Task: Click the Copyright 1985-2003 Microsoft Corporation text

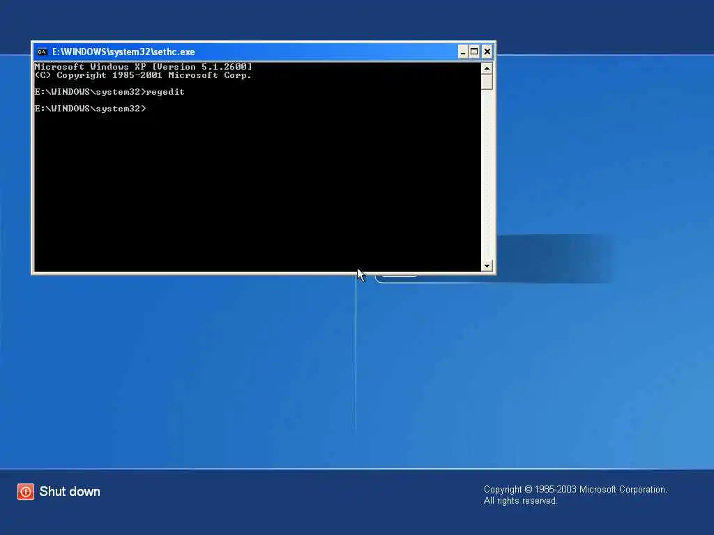Action: tap(575, 490)
